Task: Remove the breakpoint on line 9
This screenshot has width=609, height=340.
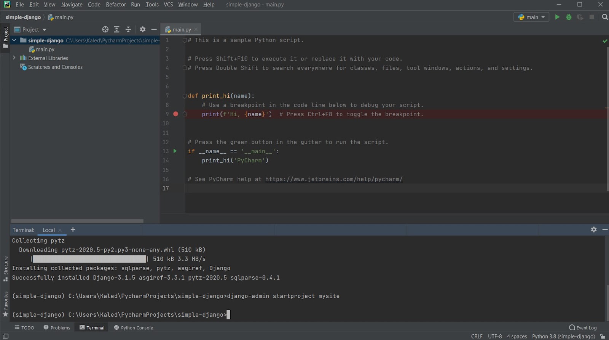Action: pyautogui.click(x=175, y=114)
